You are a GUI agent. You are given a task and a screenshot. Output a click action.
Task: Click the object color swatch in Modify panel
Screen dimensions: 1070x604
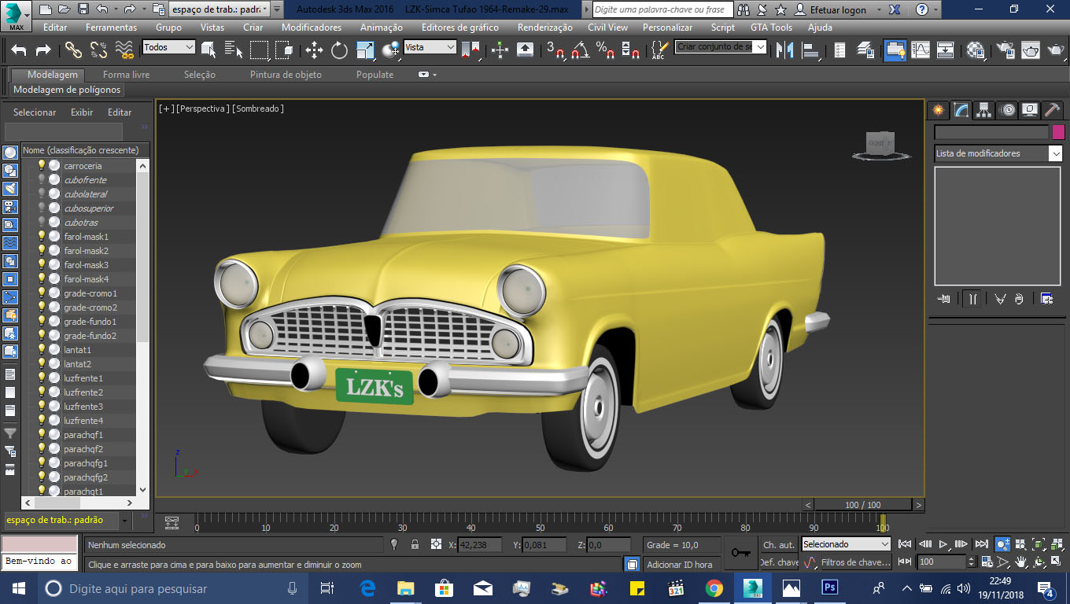coord(1057,132)
